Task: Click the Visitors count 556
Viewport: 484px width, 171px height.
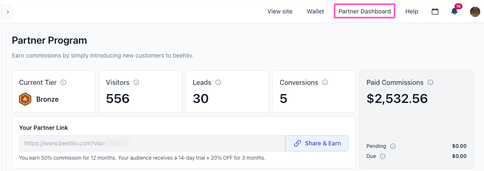Action: [118, 99]
